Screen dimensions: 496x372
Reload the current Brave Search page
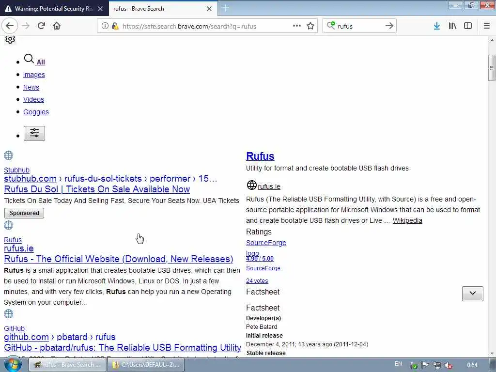(41, 26)
